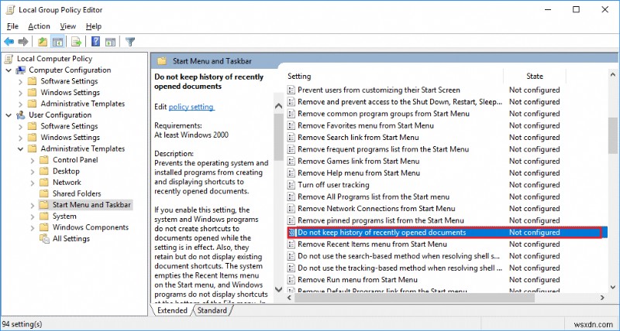This screenshot has height=331, width=620.
Task: Click the description pane scroll up arrow
Action: pyautogui.click(x=278, y=106)
